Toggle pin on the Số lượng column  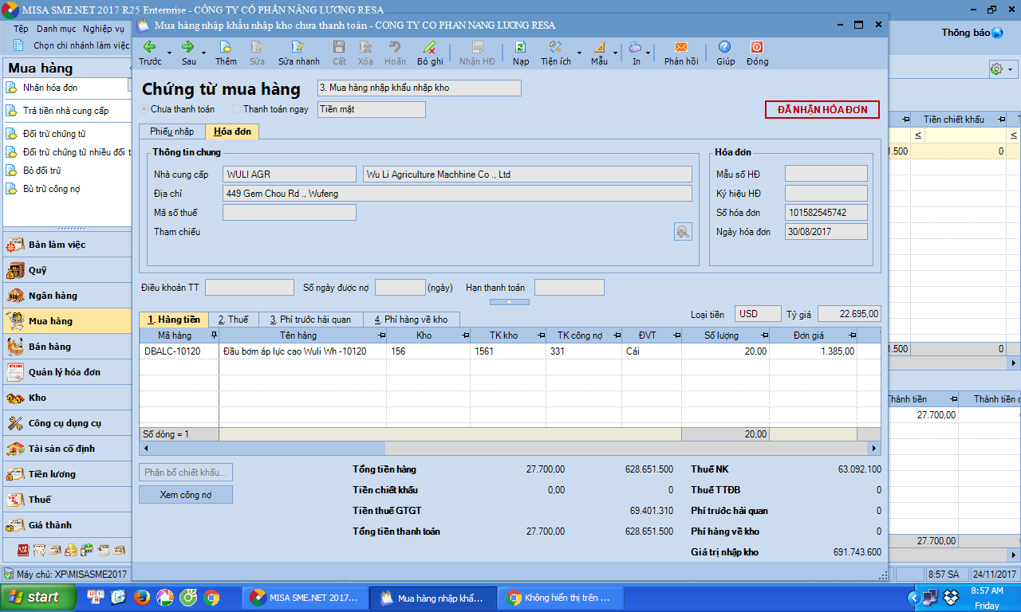[x=763, y=335]
